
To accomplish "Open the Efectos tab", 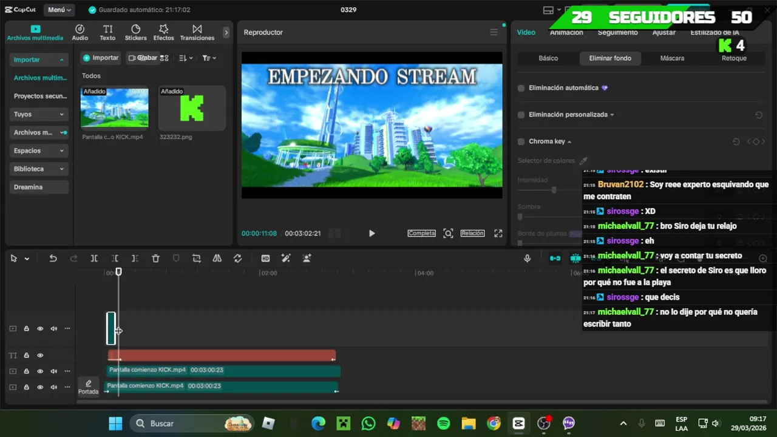I will 163,33.
